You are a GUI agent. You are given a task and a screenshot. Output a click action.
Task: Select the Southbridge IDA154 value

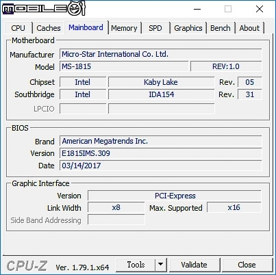click(x=161, y=94)
